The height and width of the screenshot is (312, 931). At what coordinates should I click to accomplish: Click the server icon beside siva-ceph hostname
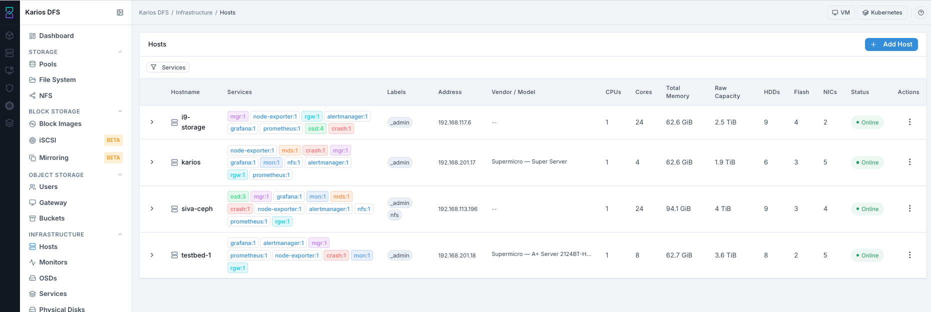(174, 209)
